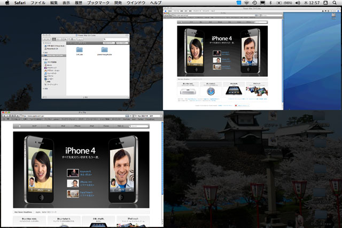Open the サポート tab on apple.com
The width and height of the screenshot is (342, 228).
coord(120,126)
